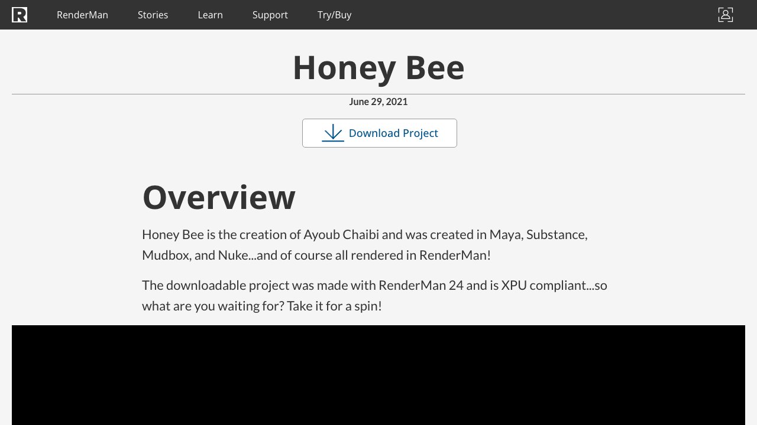Click the black video player area
Image resolution: width=757 pixels, height=425 pixels.
click(378, 375)
